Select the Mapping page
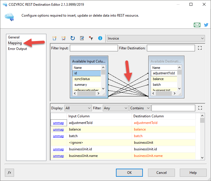This screenshot has height=181, width=211. coord(15,43)
